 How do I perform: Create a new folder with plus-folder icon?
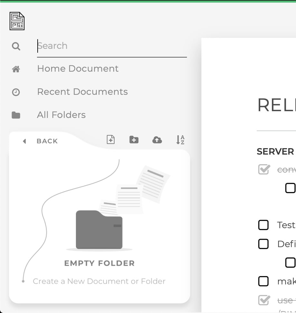[134, 139]
